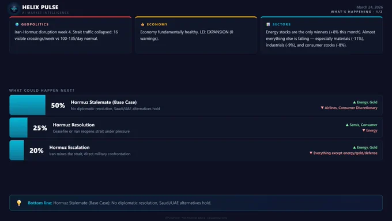Select the 20% probability bar
Viewport: 392px width, 221px height.
point(17,150)
